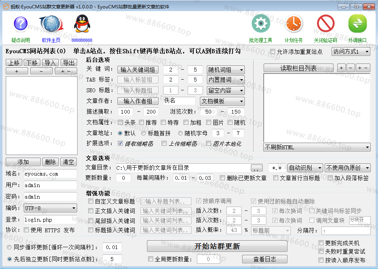Image resolution: width=378 pixels, height=269 pixels.
Task: Enable 删除已更新文章 checkbox
Action: coord(222,178)
